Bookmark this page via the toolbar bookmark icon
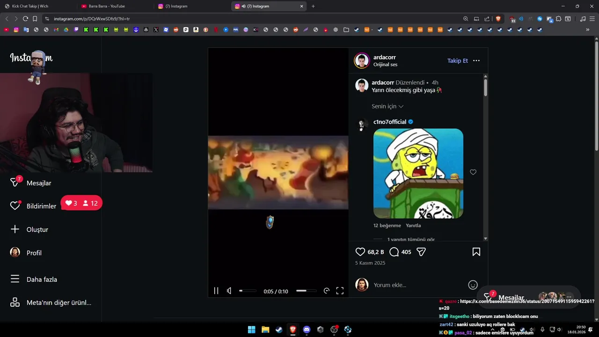Screen dimensions: 599x337 [35, 19]
